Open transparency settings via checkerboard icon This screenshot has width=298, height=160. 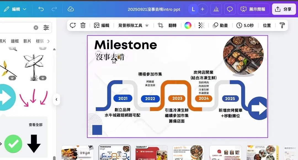pyautogui.click(x=201, y=25)
